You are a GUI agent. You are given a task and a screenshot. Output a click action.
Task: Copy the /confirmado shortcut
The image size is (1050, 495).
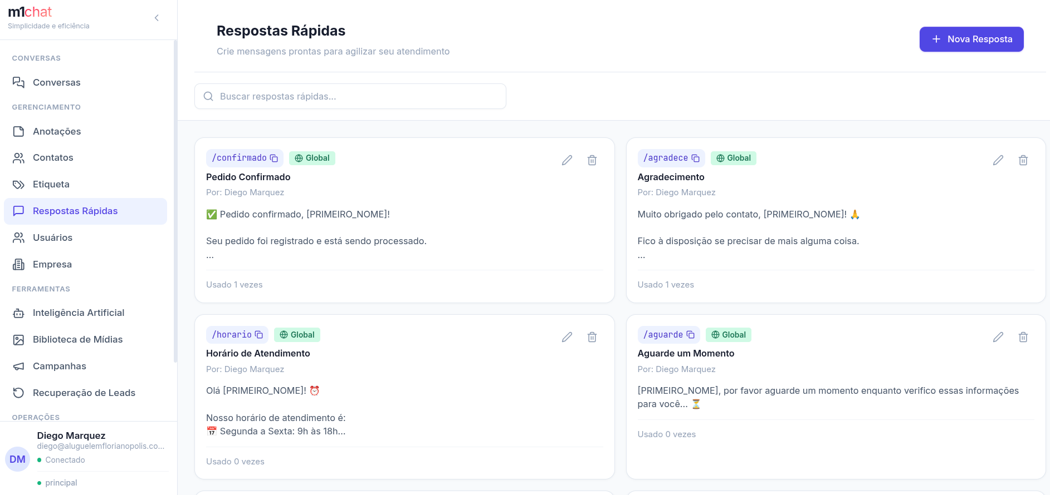pyautogui.click(x=274, y=159)
